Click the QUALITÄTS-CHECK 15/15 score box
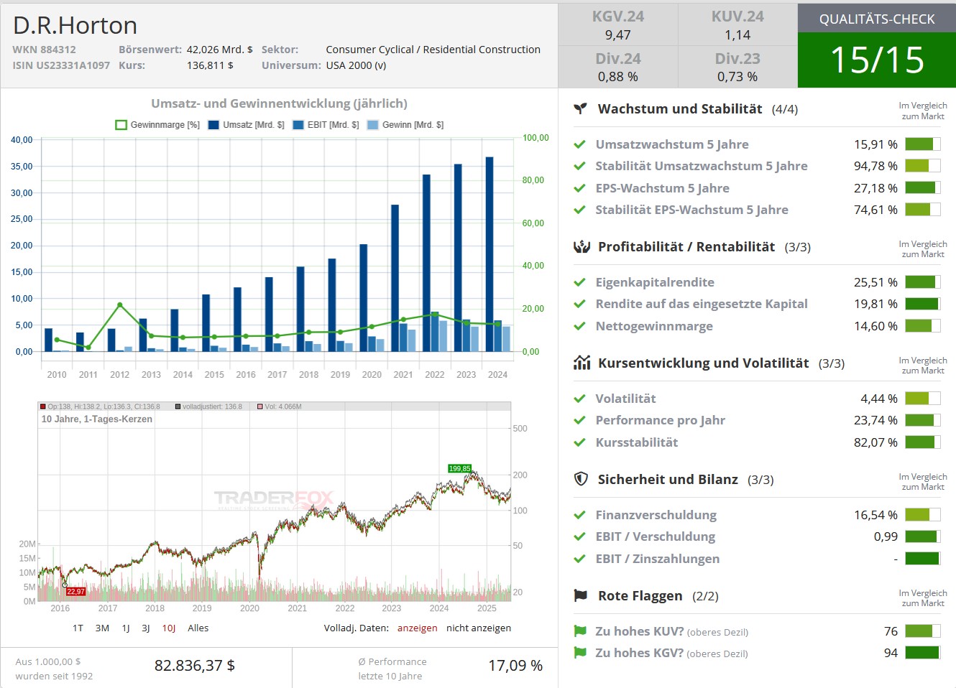The image size is (956, 688). pyautogui.click(x=877, y=45)
